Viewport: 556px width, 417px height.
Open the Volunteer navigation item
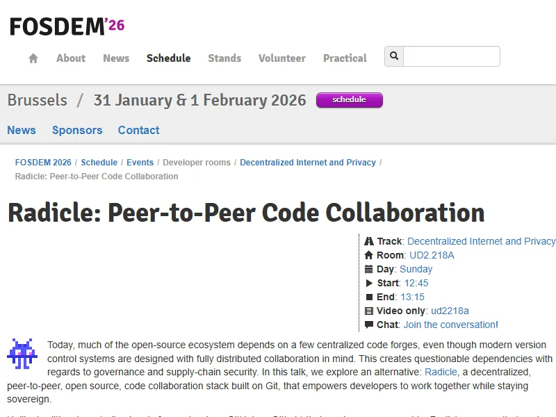(x=281, y=58)
